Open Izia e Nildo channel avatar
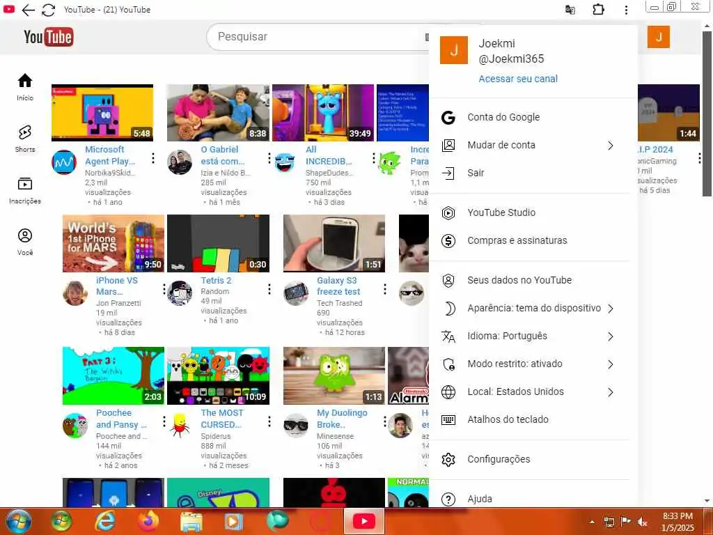Viewport: 713px width, 535px height. click(x=180, y=162)
